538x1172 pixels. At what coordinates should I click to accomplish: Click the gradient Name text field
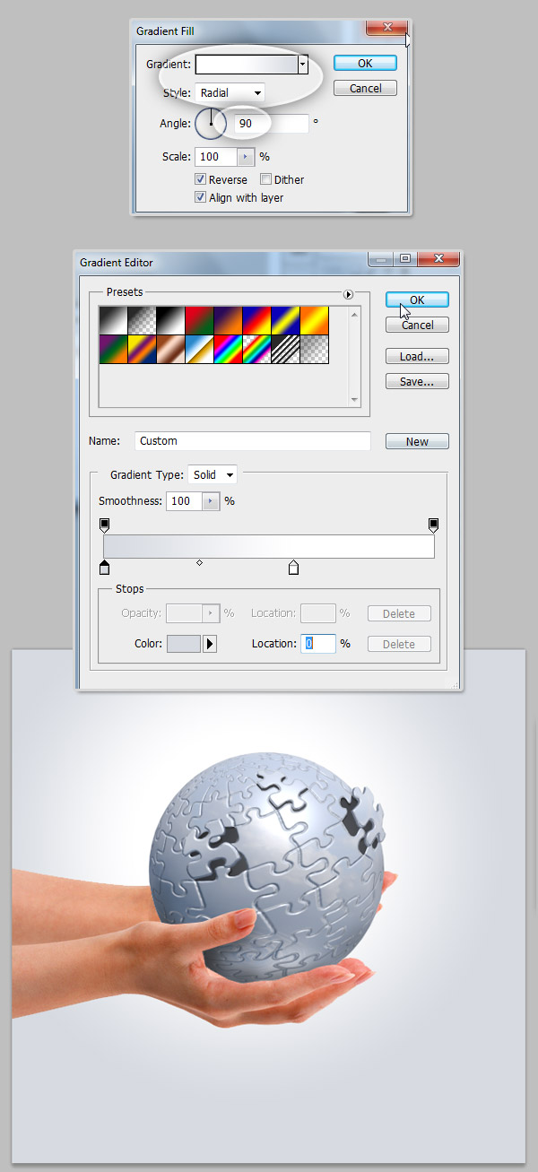tap(252, 441)
